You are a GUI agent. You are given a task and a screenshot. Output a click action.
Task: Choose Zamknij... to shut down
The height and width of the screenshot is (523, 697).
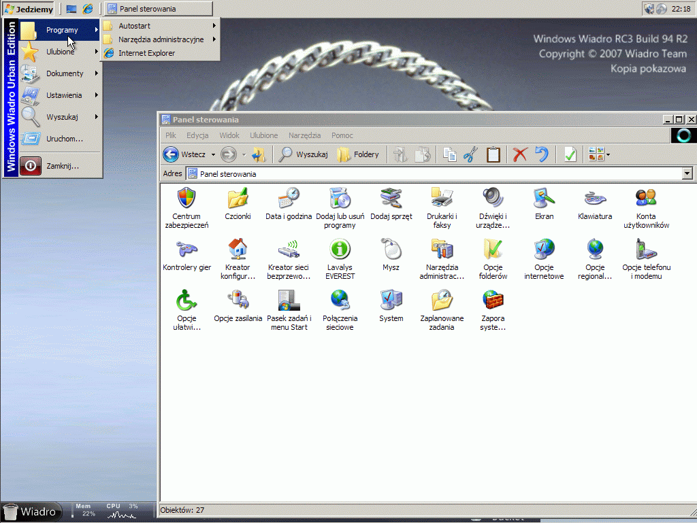tap(59, 166)
